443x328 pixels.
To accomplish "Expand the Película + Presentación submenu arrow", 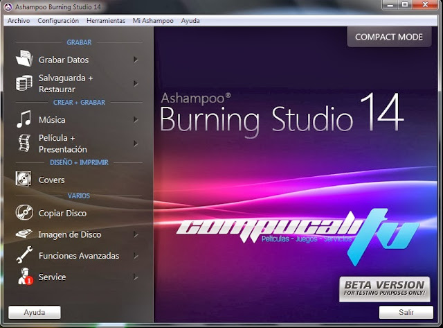I will [x=136, y=144].
